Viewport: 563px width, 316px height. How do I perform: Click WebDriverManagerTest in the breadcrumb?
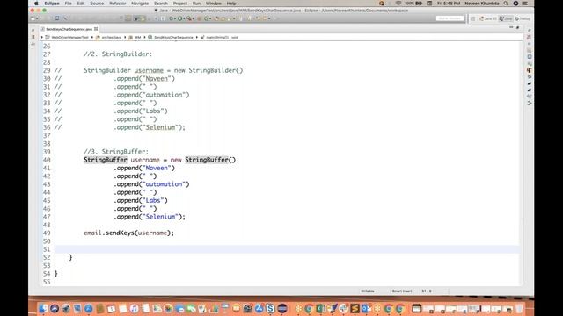coord(69,37)
